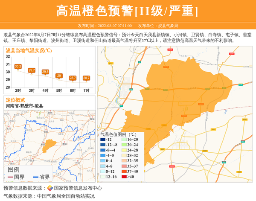Select the -12 dark blue legend swatch
The width and height of the screenshot is (256, 201).
(103, 140)
